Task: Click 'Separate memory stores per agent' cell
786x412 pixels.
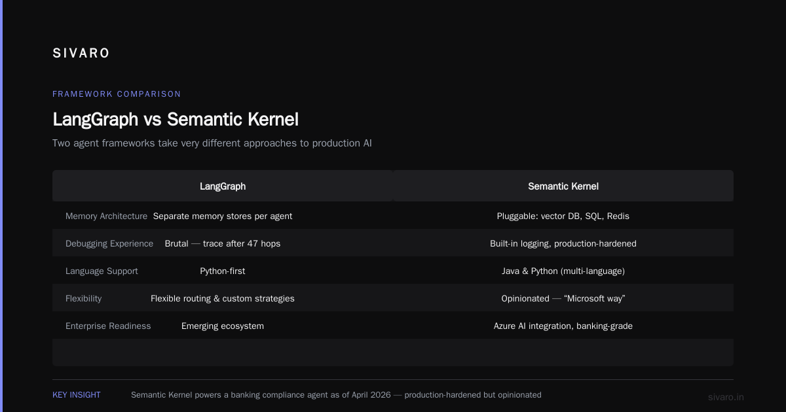Action: 223,216
